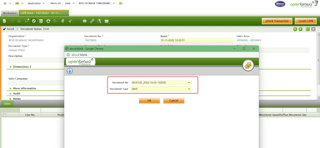This screenshot has height=148, width=320.
Task: Click the logout icon in top bar
Action: 121,3
